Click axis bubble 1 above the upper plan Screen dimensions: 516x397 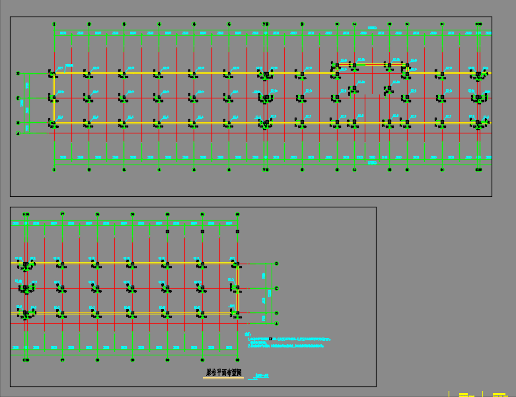(x=54, y=24)
